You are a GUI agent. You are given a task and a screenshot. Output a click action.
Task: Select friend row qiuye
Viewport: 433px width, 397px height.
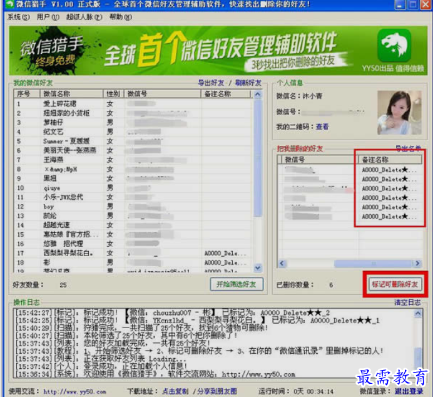point(133,188)
